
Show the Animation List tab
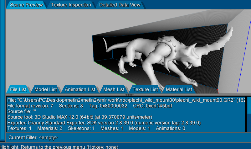tap(80, 89)
